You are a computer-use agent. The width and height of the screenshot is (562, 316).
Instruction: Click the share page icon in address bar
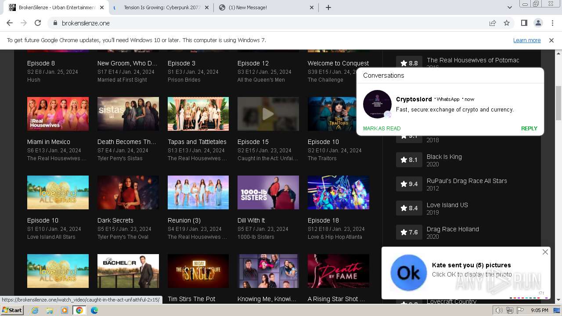(493, 23)
